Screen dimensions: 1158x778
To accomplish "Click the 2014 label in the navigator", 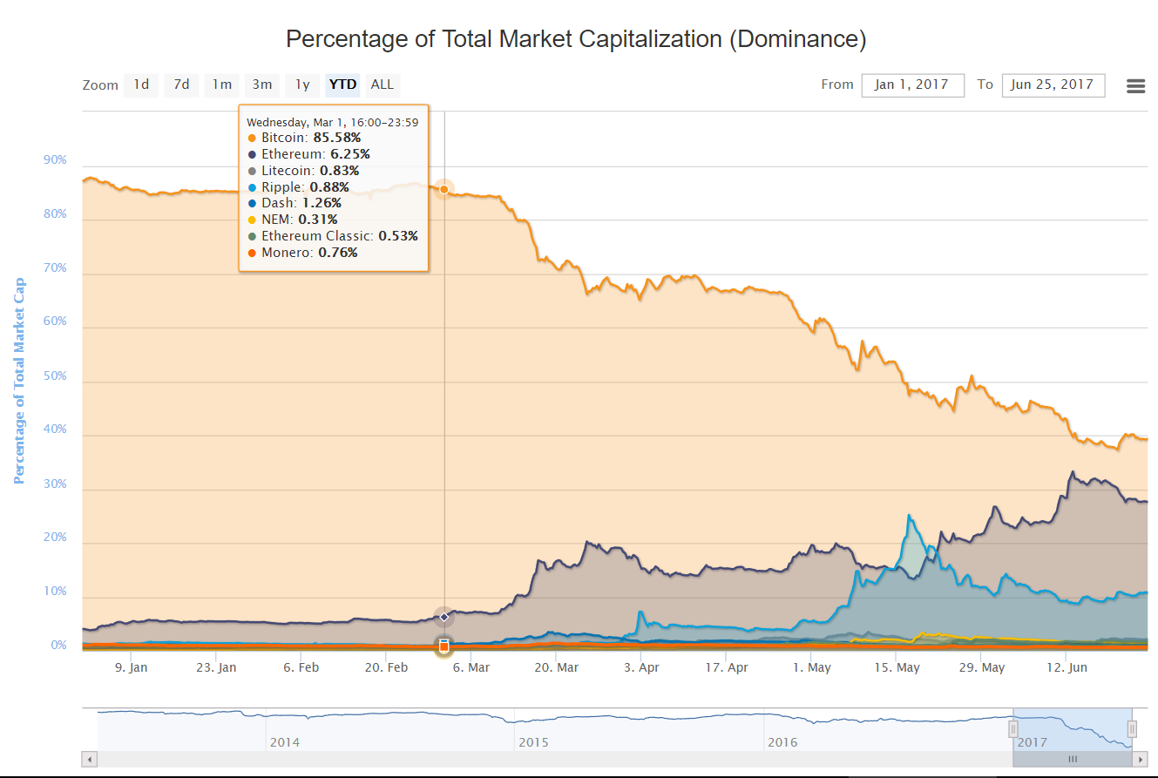I will tap(285, 742).
